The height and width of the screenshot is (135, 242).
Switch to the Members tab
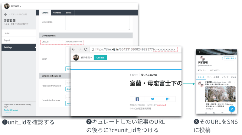(57, 13)
